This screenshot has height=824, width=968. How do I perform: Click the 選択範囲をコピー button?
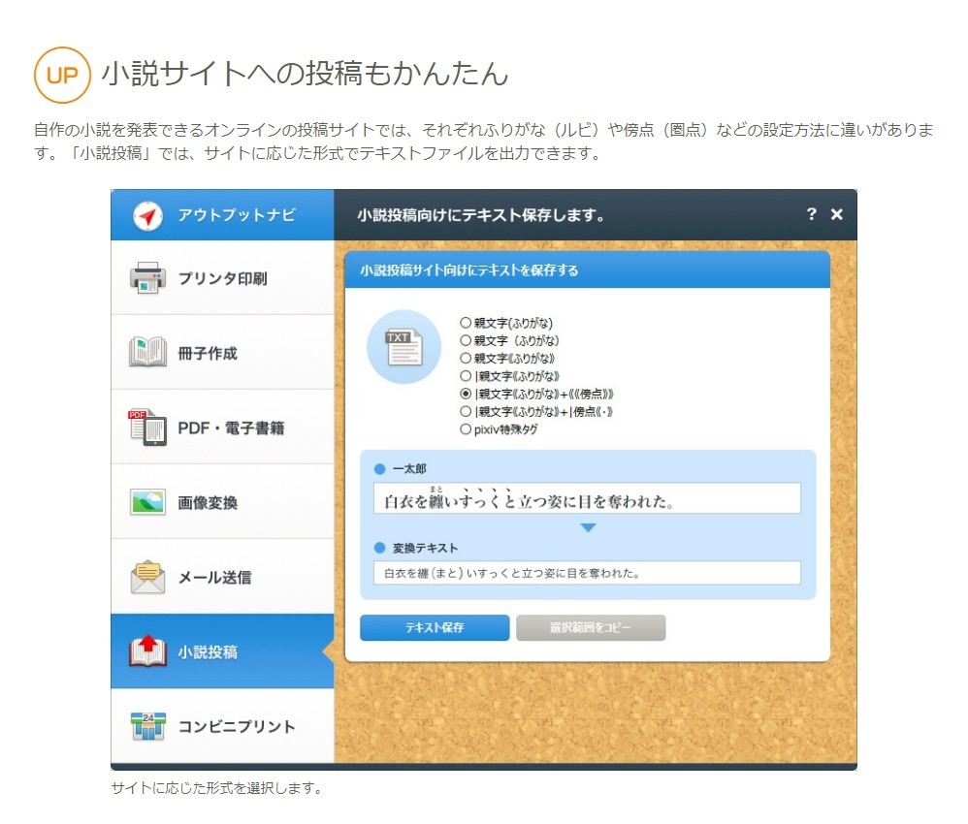click(x=591, y=628)
